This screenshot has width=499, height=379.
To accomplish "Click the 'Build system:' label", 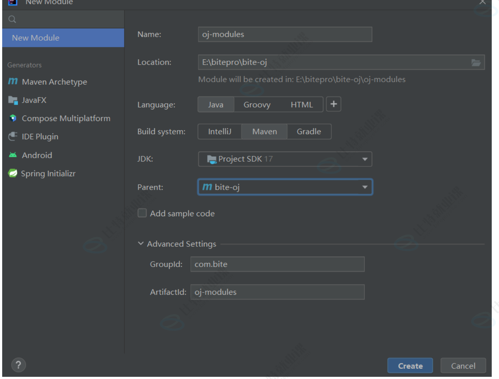I will point(161,132).
